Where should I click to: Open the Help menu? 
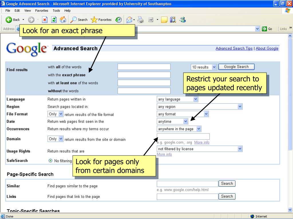point(68,11)
